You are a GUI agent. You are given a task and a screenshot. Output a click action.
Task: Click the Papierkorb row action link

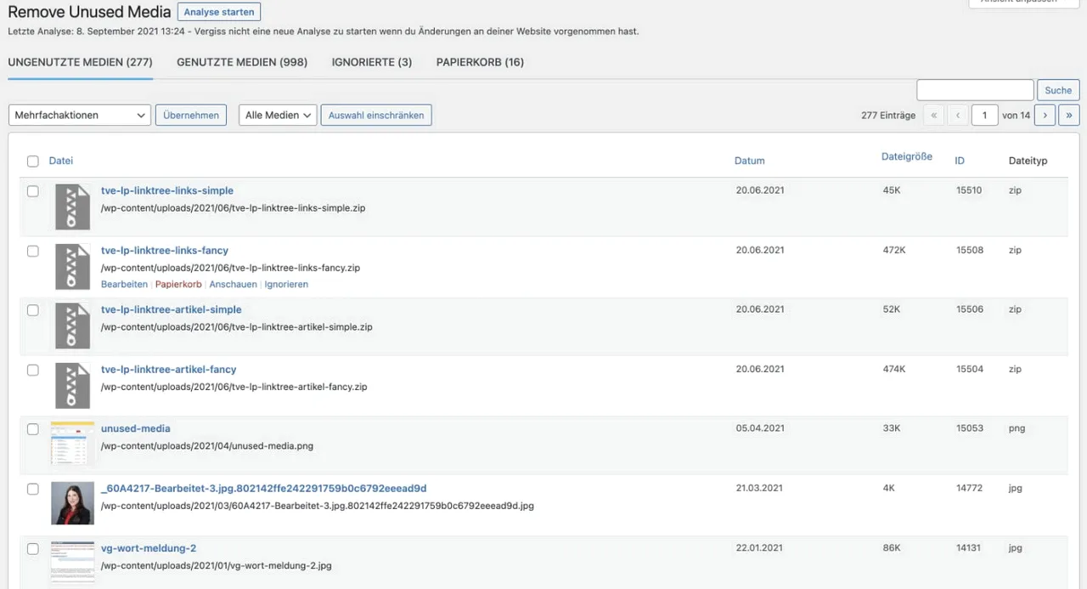pos(178,284)
